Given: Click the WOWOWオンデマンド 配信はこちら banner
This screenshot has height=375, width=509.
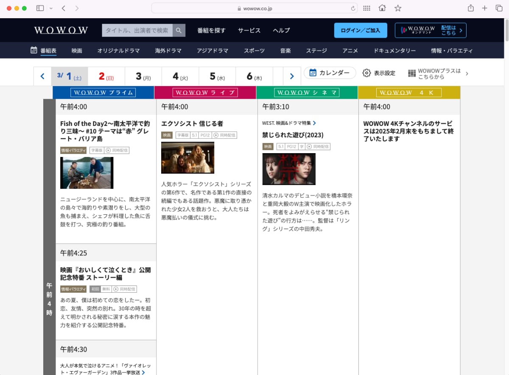Looking at the screenshot, I should click(x=430, y=30).
